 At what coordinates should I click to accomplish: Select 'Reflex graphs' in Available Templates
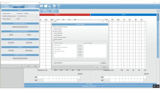point(57,49)
